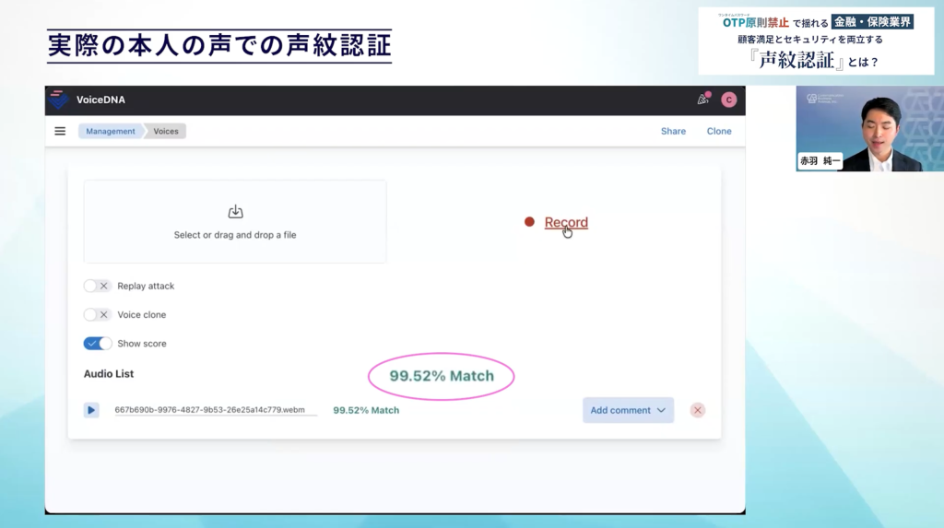Open the hamburger menu icon

tap(60, 131)
